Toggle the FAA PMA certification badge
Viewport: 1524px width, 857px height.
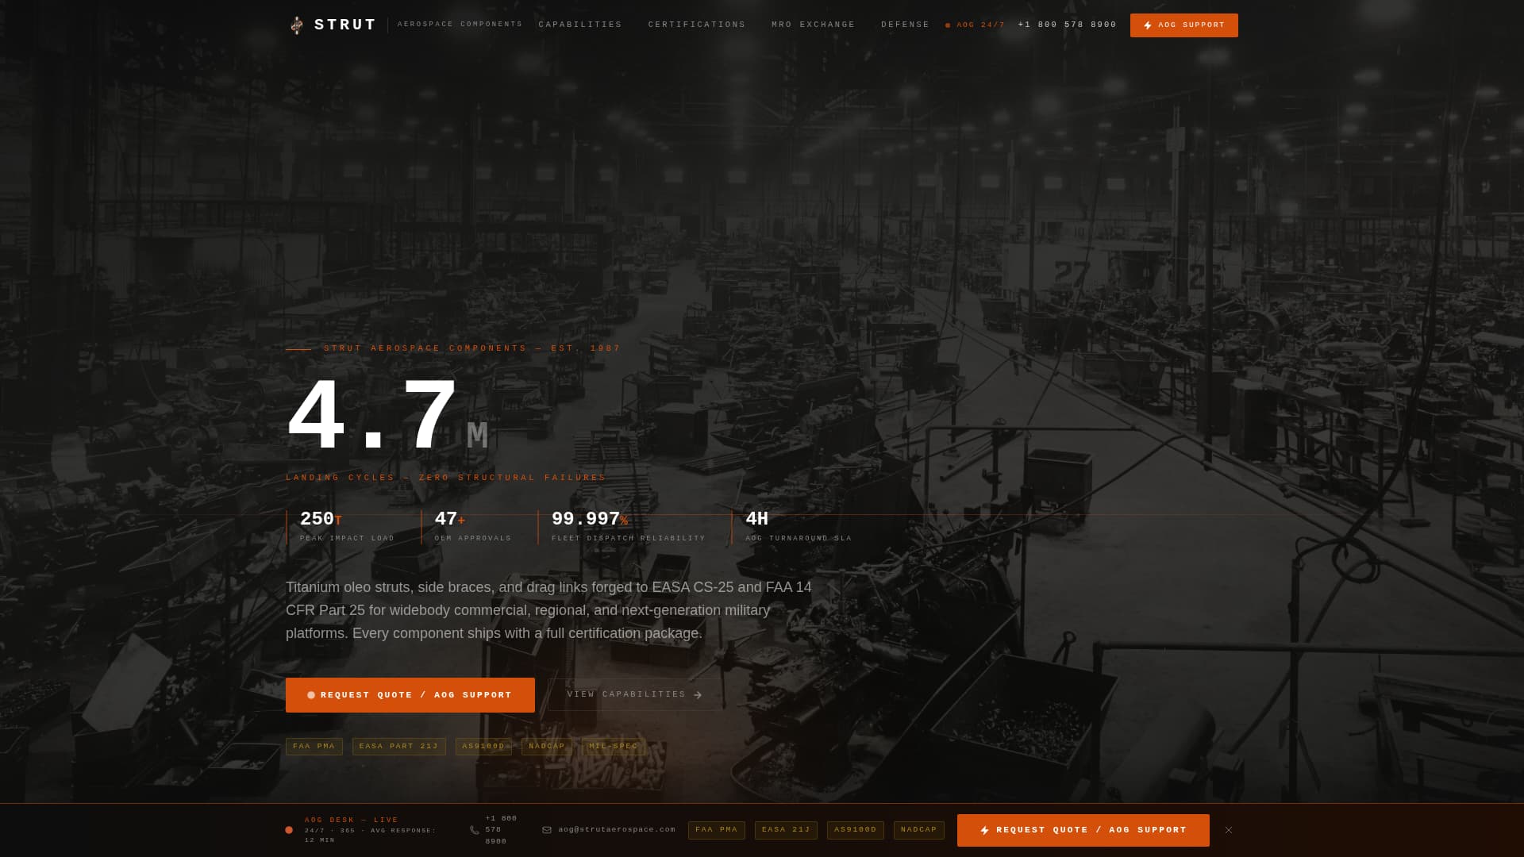click(314, 746)
